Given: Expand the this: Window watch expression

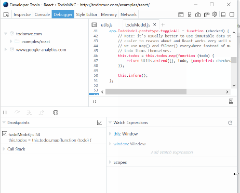Looking at the screenshot, I should 110,134.
